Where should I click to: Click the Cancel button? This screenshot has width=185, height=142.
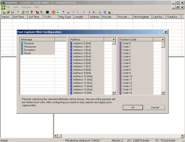(x=155, y=108)
